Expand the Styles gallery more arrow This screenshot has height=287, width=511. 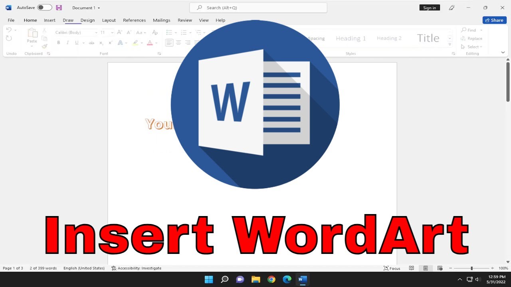450,44
